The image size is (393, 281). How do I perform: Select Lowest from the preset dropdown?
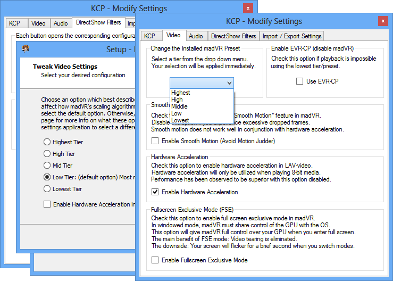point(180,120)
